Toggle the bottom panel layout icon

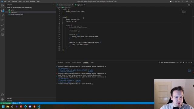pyautogui.click(x=173, y=2)
